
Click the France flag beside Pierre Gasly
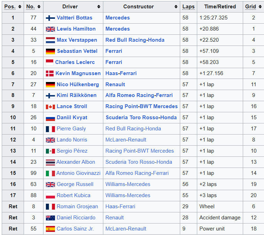(50, 129)
